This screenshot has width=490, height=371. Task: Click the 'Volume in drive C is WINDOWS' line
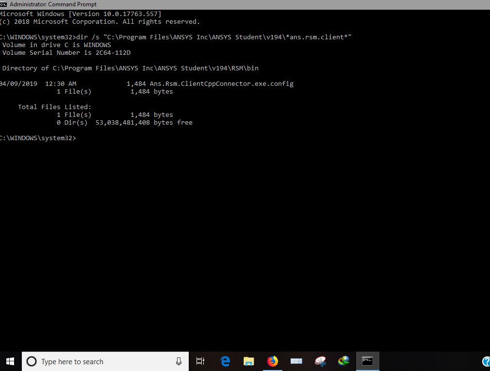(x=57, y=45)
